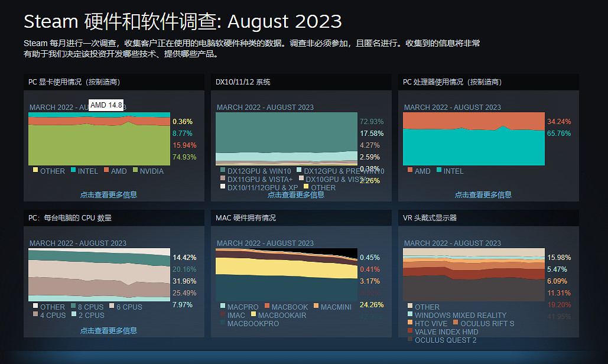
Task: Click the OCULUS QUEST 2 legend marker
Action: [410, 339]
